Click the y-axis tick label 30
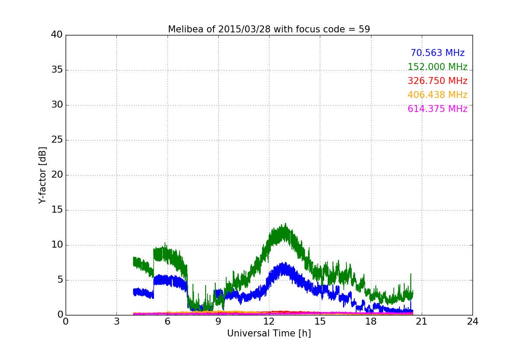Screen dimensions: 525x350 coord(57,105)
